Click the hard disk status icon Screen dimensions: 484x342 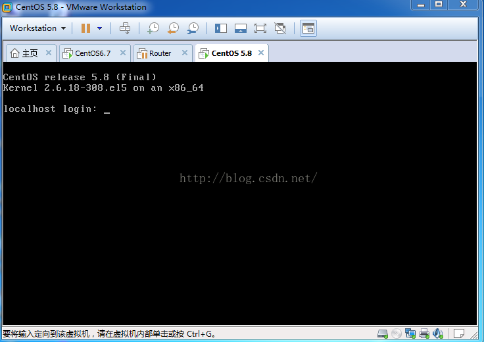click(x=383, y=333)
